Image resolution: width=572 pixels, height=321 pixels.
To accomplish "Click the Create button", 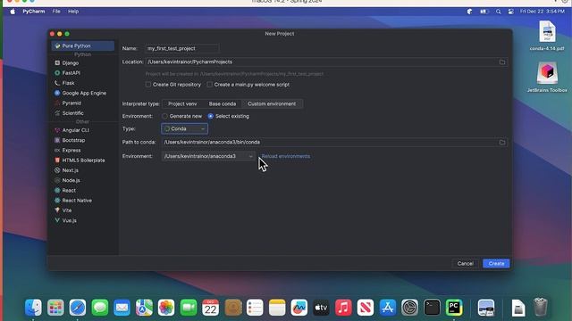I will [x=496, y=264].
